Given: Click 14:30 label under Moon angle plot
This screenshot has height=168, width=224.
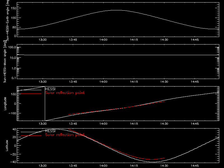Looking at the screenshot, I should point(164,81).
